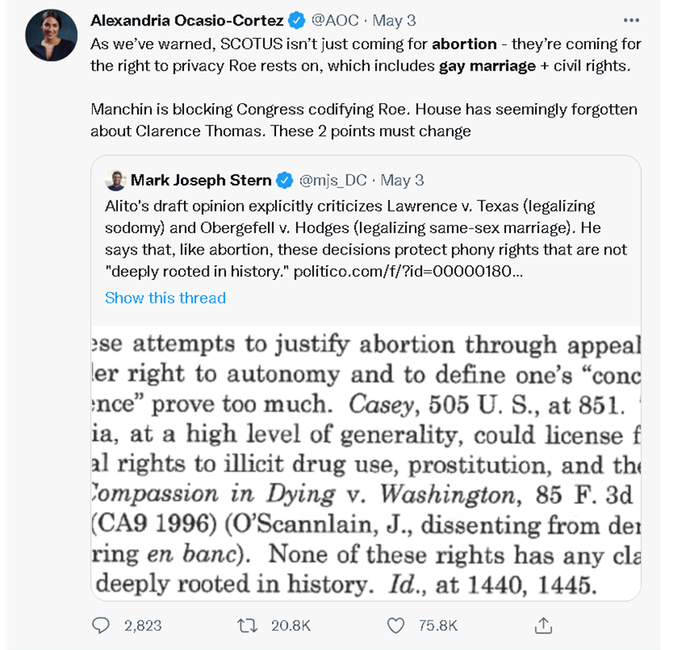This screenshot has width=686, height=650.
Task: Open the Alexandria Ocasio-Cortez display name
Action: (x=188, y=20)
